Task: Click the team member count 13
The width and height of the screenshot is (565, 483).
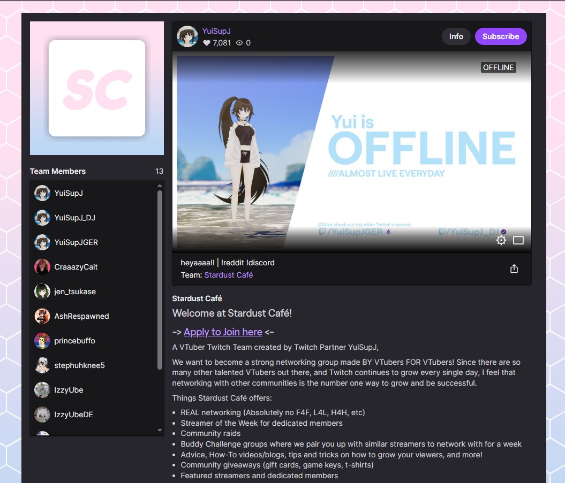Action: tap(159, 171)
